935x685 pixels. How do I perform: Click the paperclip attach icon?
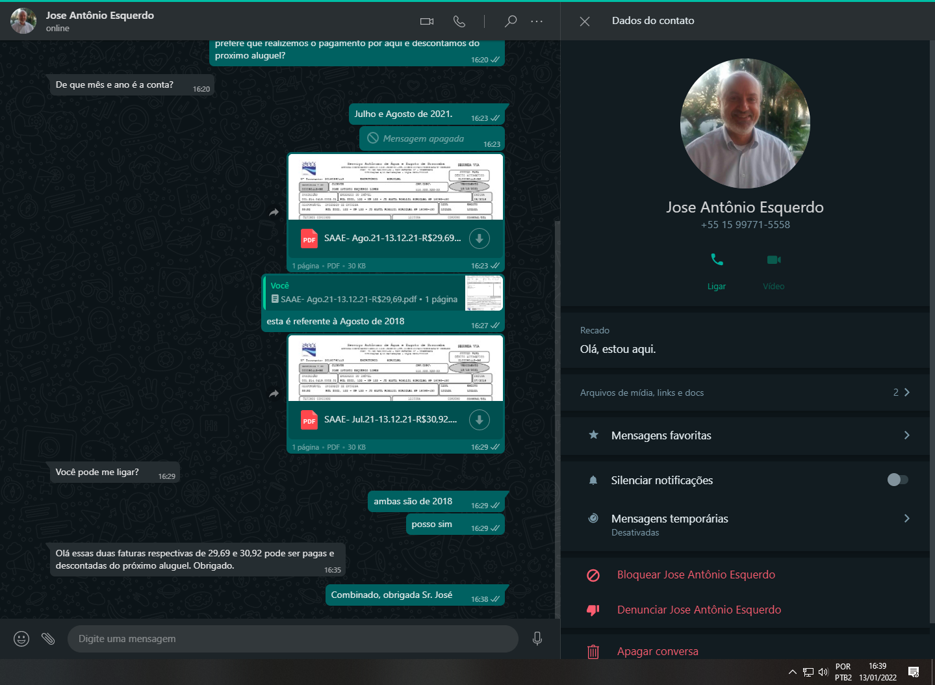coord(48,639)
